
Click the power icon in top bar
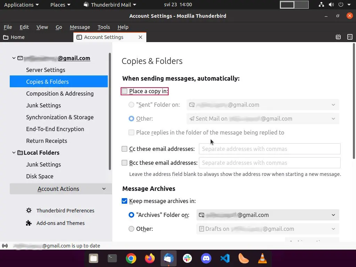tap(341, 5)
